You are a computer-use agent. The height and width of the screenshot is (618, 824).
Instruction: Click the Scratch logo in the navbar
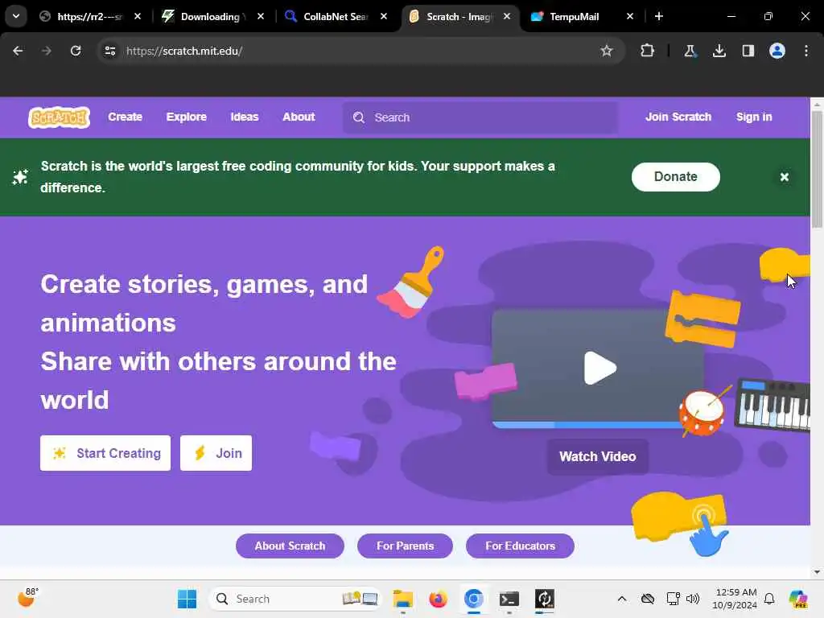pos(59,117)
